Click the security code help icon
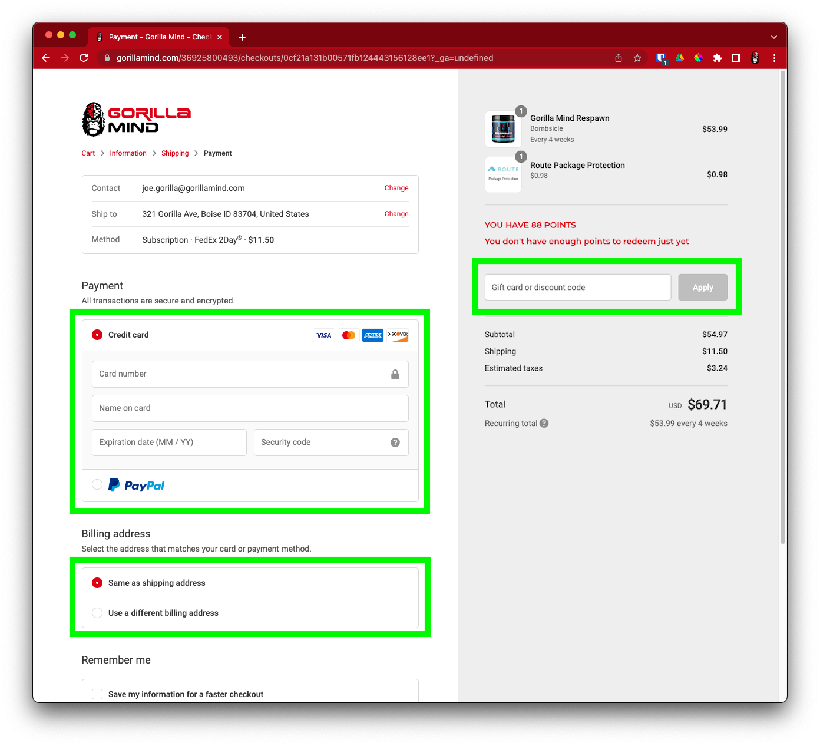The height and width of the screenshot is (746, 820). coord(395,443)
